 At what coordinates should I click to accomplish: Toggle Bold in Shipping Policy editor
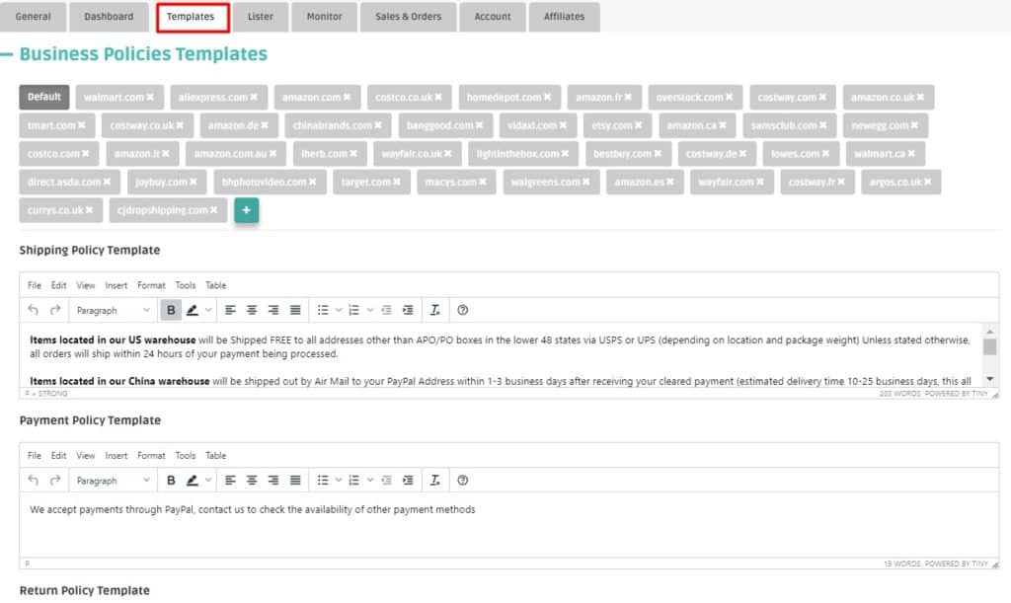click(x=171, y=310)
